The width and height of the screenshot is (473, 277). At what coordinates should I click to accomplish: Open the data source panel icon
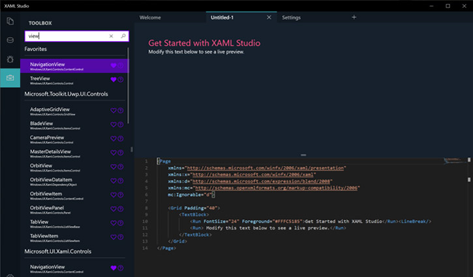tap(10, 40)
